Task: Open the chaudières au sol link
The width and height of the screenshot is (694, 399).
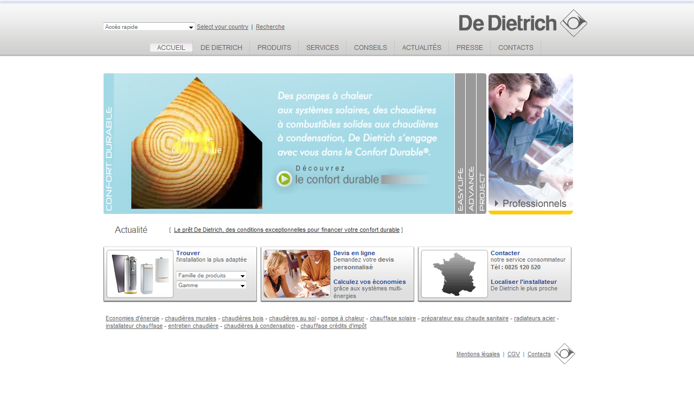Action: click(x=292, y=319)
